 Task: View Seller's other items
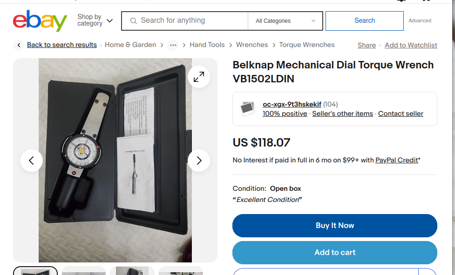click(342, 114)
